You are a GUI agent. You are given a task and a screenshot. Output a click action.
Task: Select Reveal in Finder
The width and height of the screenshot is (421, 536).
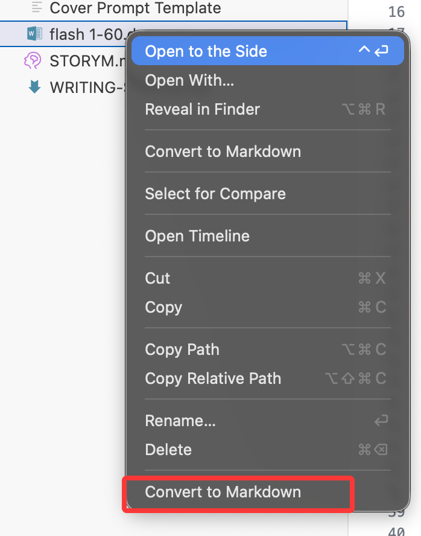(268, 109)
